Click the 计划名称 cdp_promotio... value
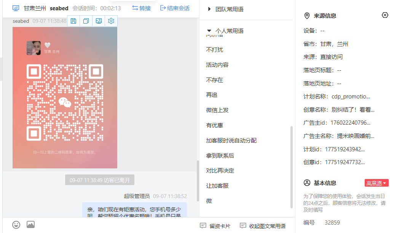The height and width of the screenshot is (233, 394). pyautogui.click(x=351, y=97)
